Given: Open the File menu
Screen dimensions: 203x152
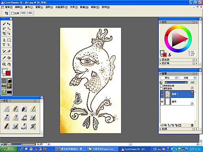Looking at the screenshot, I should pos(9,7).
